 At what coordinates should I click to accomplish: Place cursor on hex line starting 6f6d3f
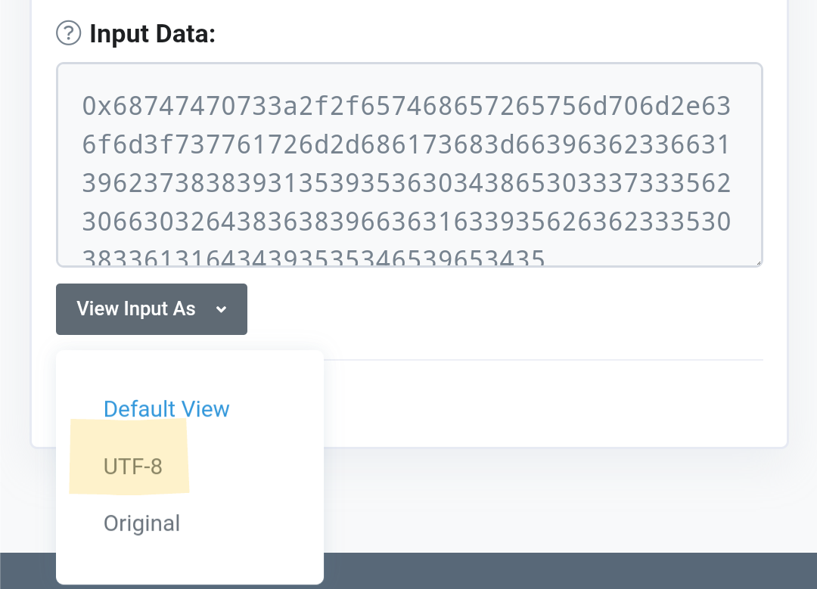tap(406, 144)
